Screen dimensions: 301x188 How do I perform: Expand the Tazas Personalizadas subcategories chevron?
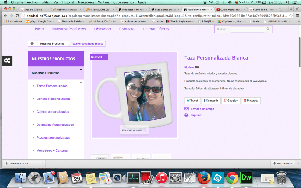[x=81, y=83]
